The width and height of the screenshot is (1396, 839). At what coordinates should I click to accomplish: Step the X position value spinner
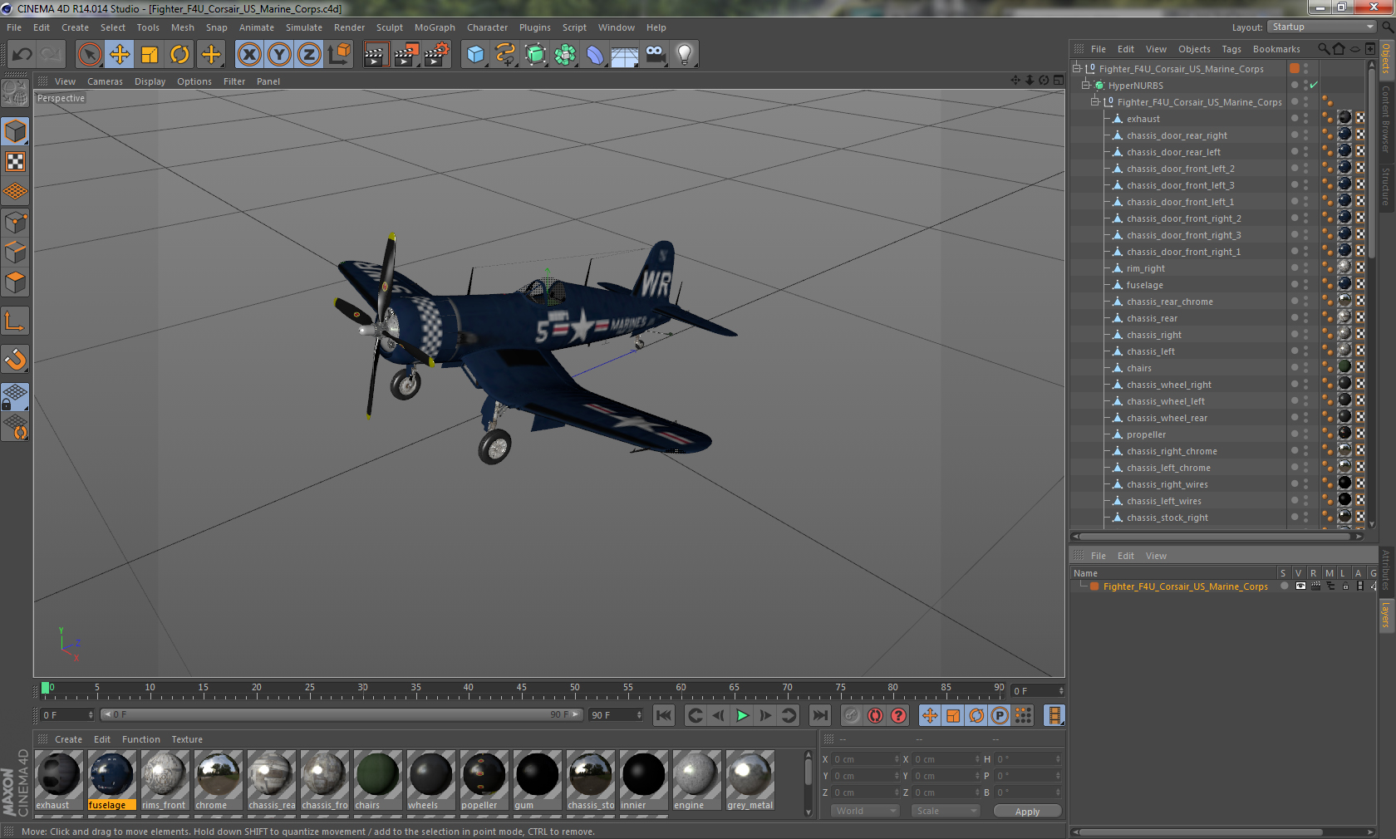point(897,759)
